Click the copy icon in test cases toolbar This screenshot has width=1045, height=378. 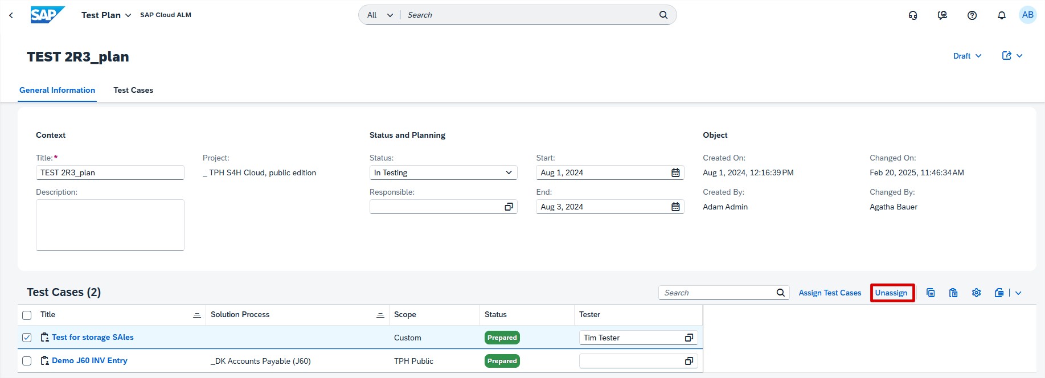point(931,293)
